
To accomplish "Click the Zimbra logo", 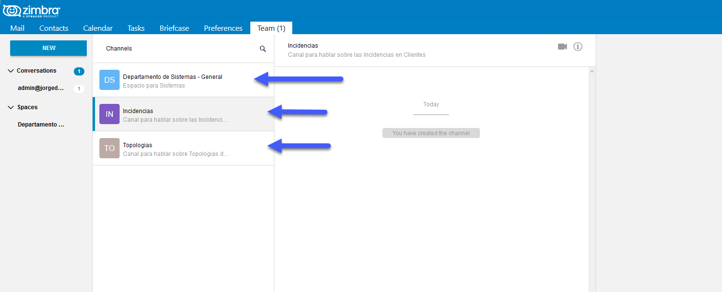I will (32, 11).
